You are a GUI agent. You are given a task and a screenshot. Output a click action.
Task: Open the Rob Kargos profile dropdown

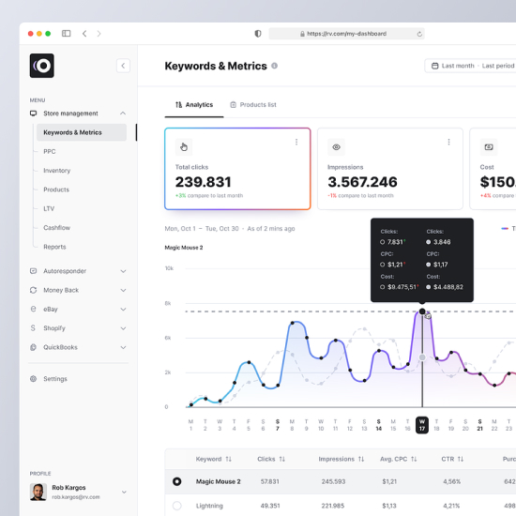point(124,493)
